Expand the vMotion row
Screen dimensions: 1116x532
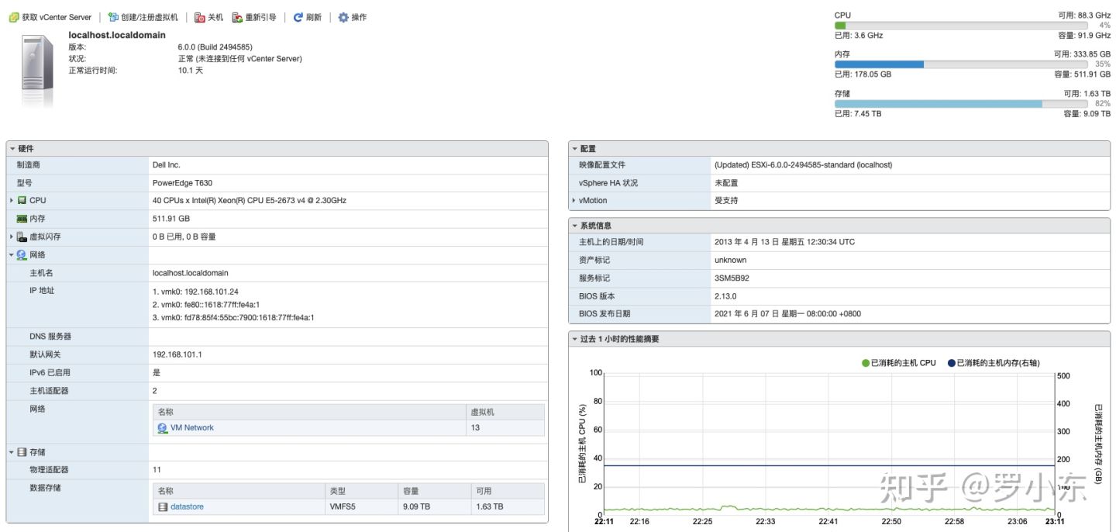pyautogui.click(x=573, y=200)
